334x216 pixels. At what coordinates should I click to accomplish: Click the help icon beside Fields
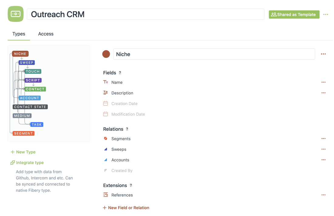(x=120, y=73)
